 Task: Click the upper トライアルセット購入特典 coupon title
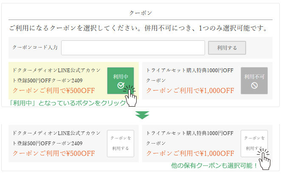tap(190, 75)
